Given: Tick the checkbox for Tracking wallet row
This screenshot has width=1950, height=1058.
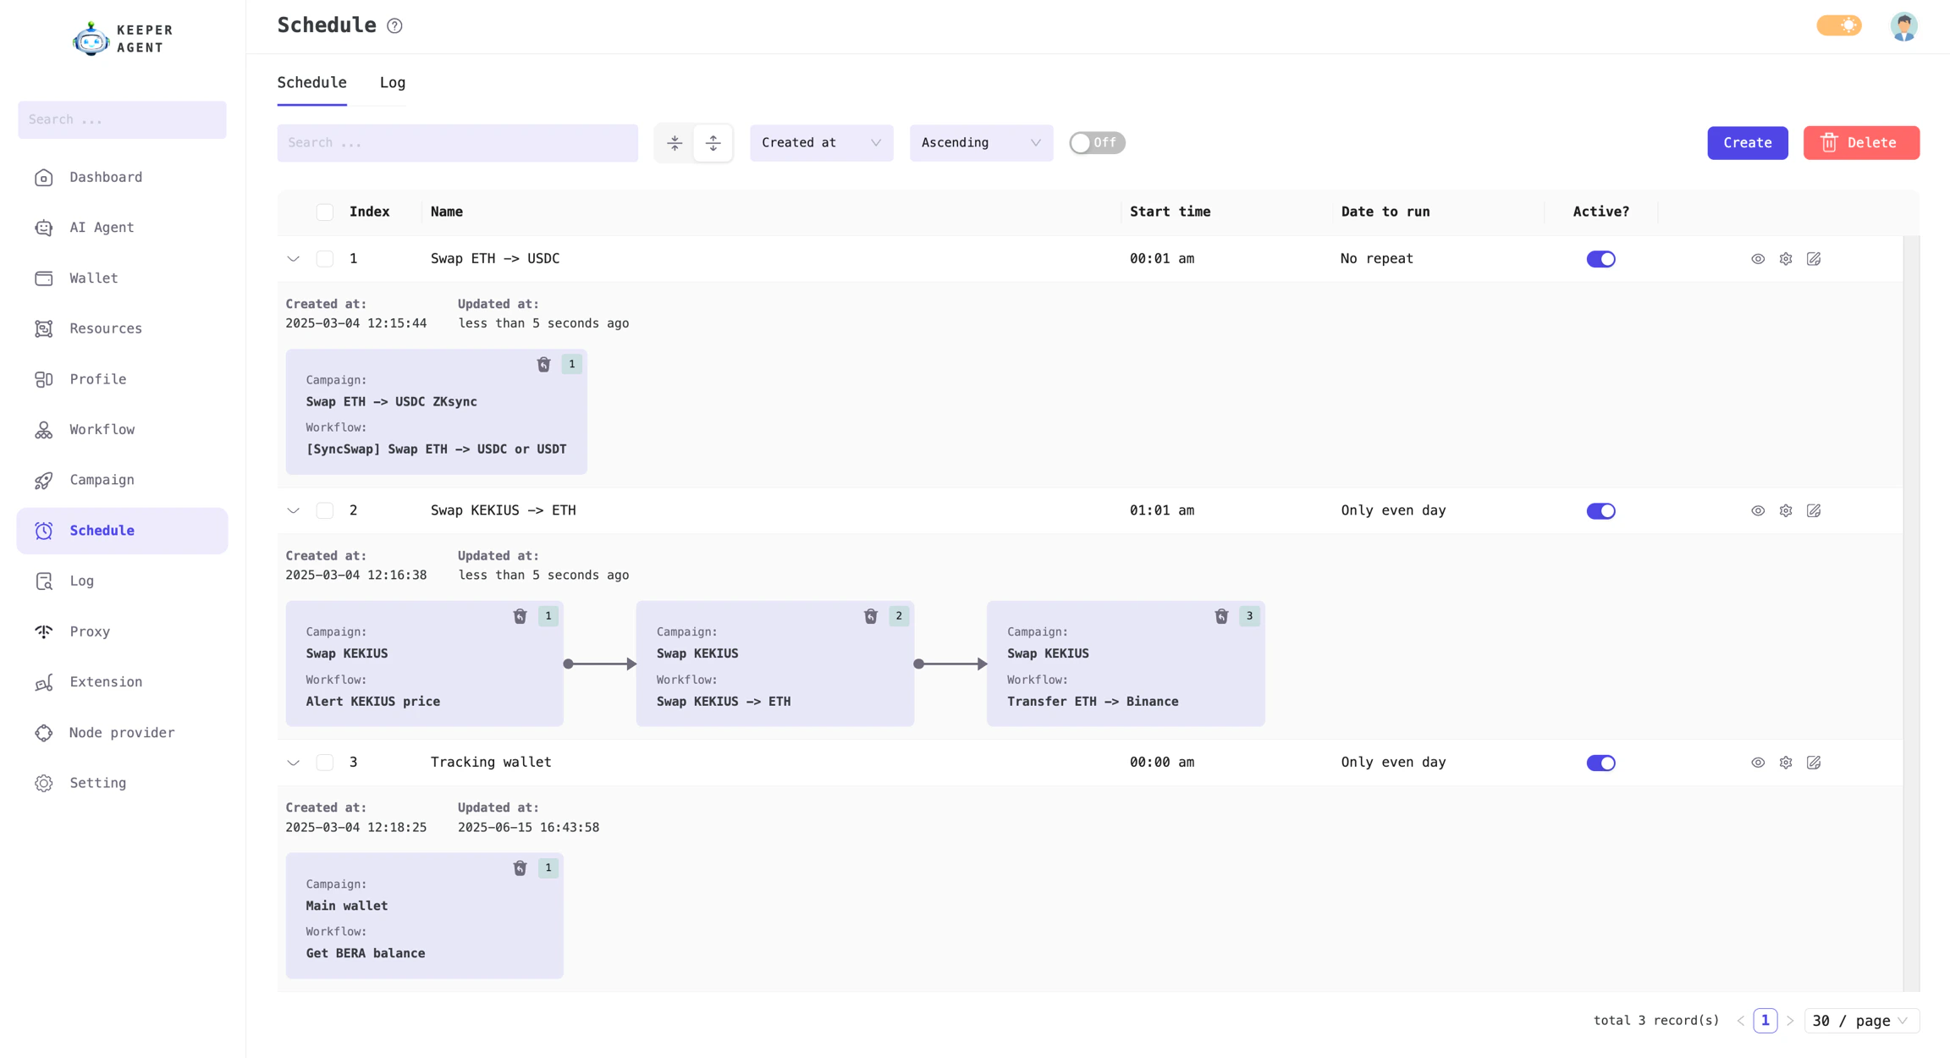Looking at the screenshot, I should click(x=325, y=763).
